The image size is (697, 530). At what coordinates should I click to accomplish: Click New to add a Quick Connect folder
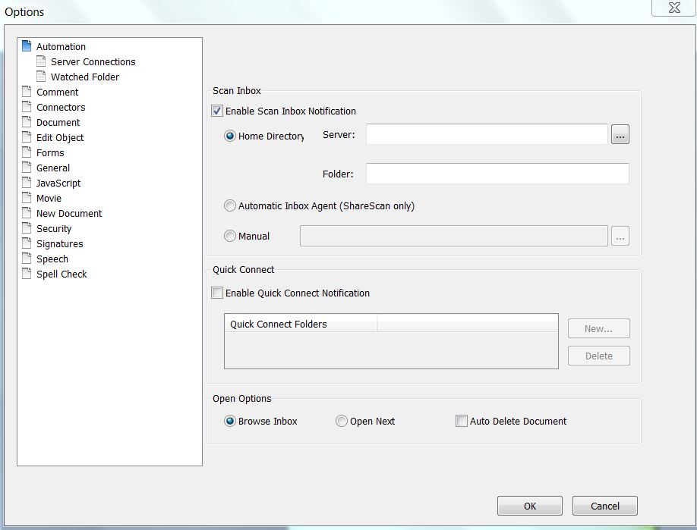coord(598,328)
